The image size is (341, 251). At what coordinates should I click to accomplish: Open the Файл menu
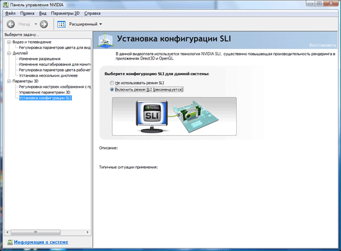point(10,13)
